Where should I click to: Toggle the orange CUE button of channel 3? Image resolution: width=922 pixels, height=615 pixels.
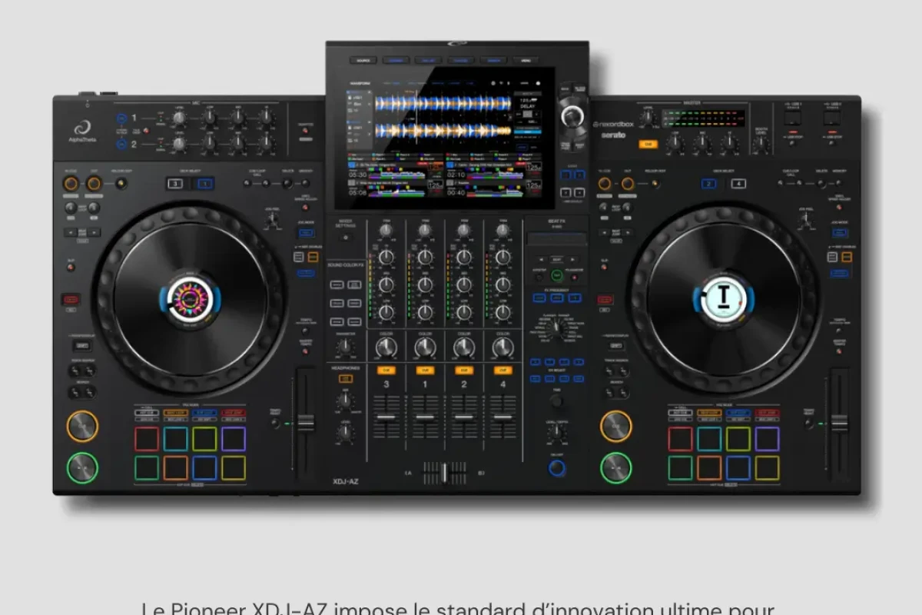386,371
